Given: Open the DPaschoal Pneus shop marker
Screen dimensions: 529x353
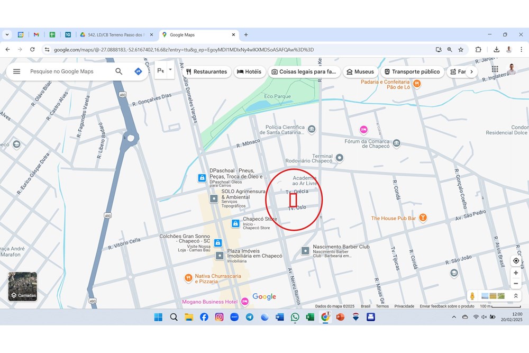Looking at the screenshot, I should [x=202, y=177].
